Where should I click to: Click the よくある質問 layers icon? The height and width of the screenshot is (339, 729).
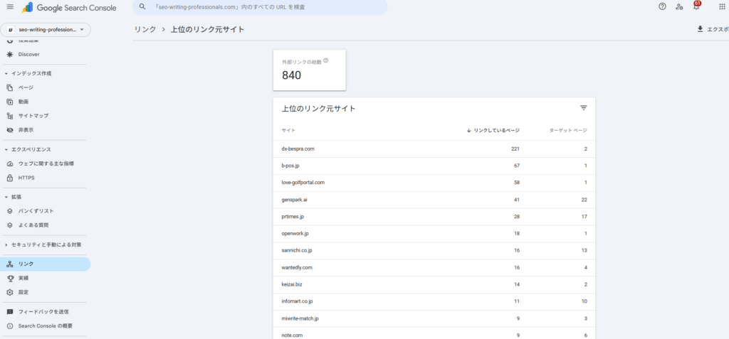(x=10, y=225)
